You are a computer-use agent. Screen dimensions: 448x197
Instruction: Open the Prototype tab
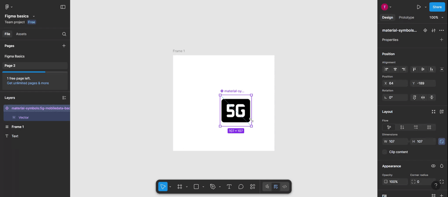(406, 17)
